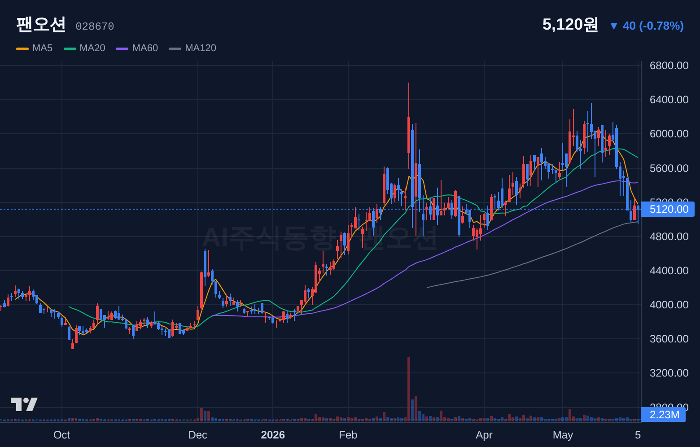The width and height of the screenshot is (700, 447).
Task: Click the blue down-triangle price change icon
Action: [614, 26]
